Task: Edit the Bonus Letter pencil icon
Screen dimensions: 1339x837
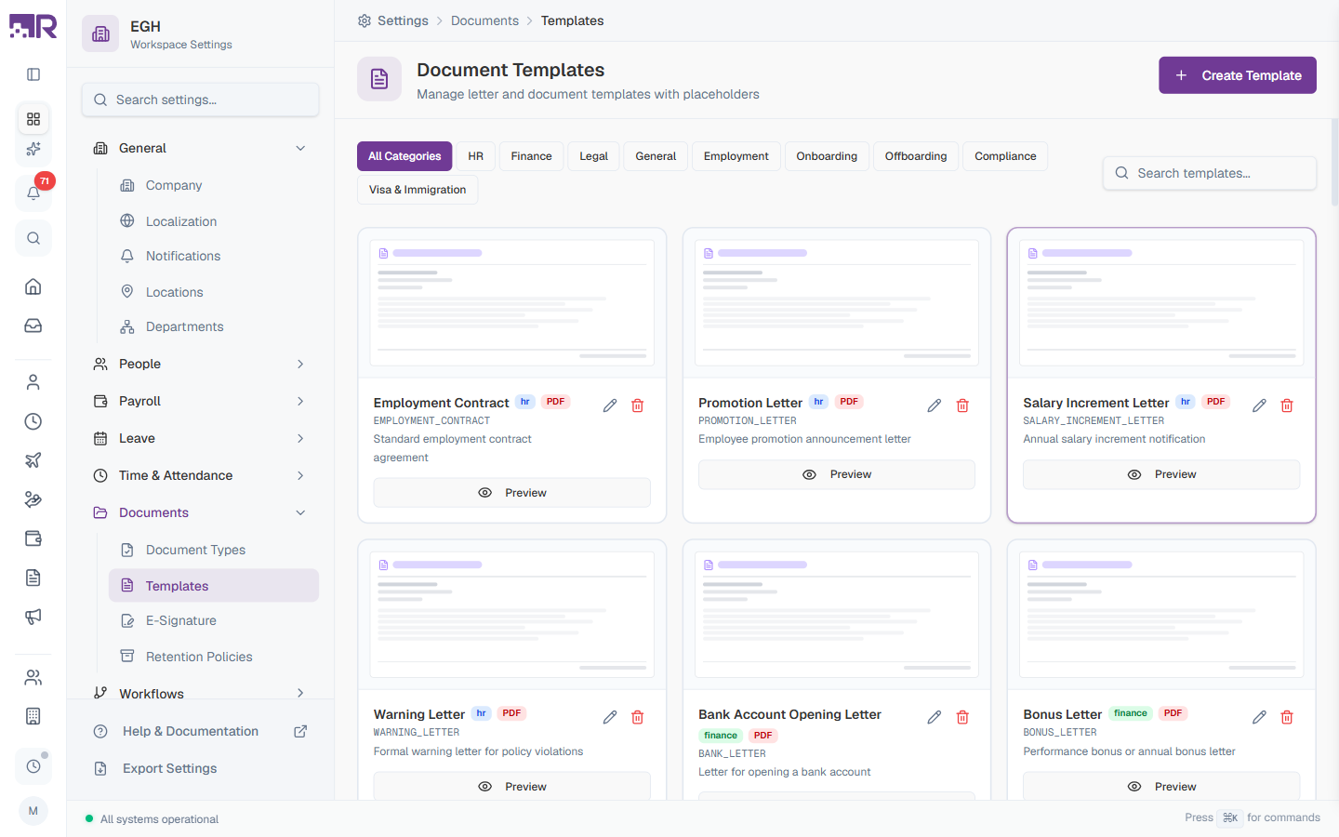Action: (x=1259, y=717)
